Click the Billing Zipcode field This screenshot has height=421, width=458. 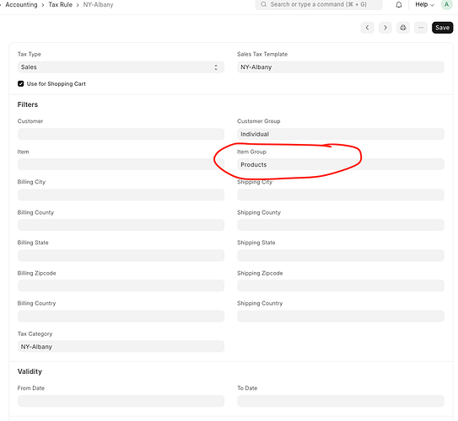pos(121,285)
